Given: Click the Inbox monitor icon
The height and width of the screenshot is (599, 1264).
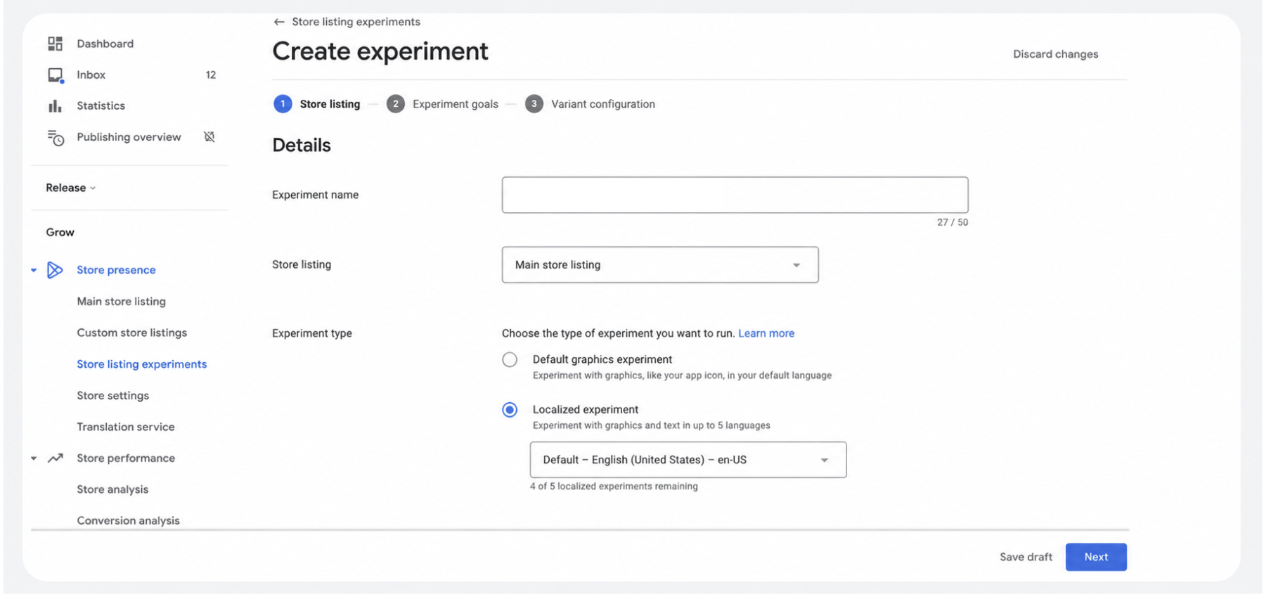Looking at the screenshot, I should [x=56, y=75].
